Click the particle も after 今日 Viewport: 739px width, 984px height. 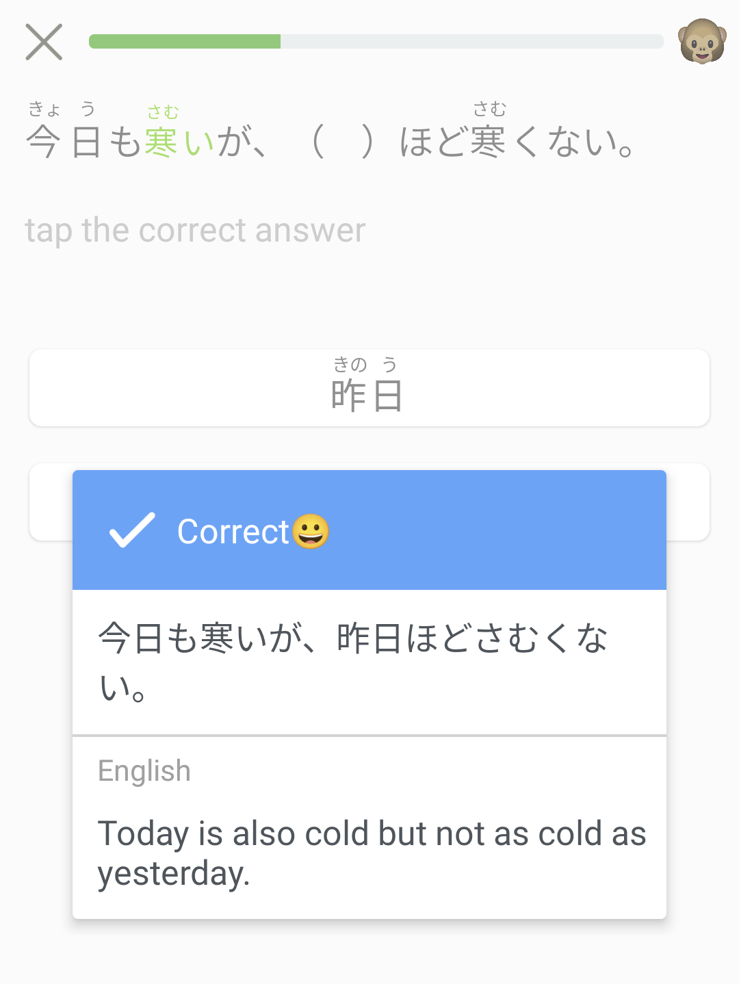click(125, 142)
